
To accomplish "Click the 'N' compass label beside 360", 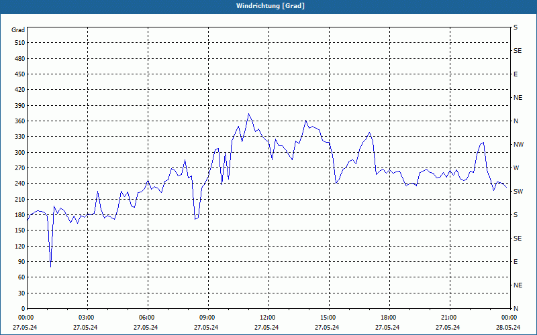I will 516,121.
